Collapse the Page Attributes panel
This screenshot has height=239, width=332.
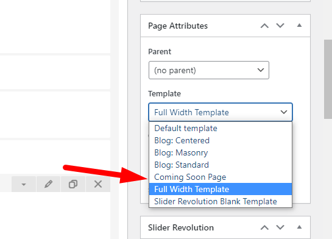point(299,26)
